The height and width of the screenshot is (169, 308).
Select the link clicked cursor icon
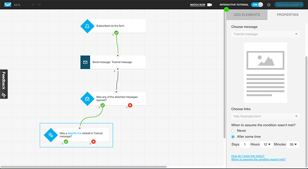(x=51, y=135)
